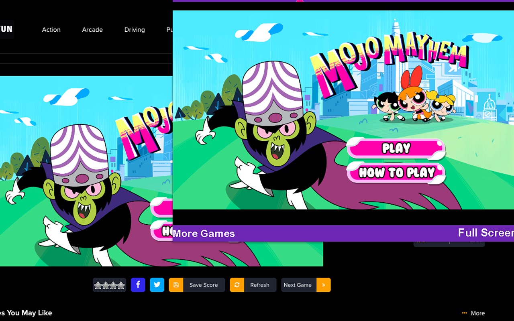This screenshot has height=321, width=514.
Task: Open the Action games category
Action: click(51, 30)
